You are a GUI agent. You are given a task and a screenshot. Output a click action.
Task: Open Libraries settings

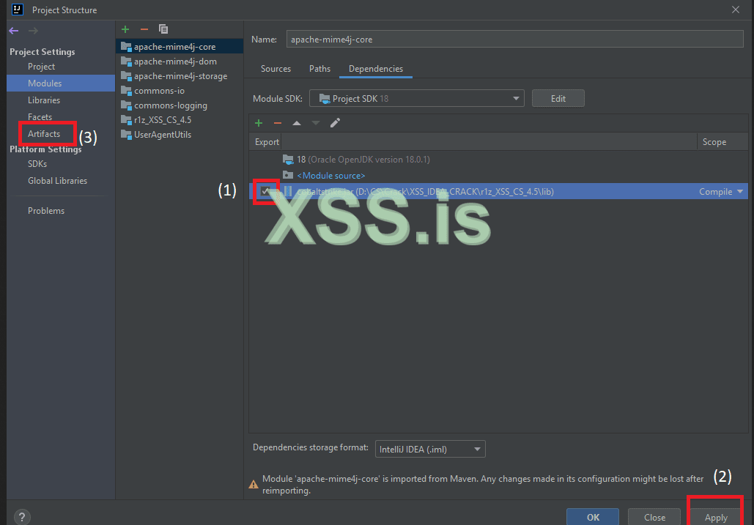click(x=44, y=100)
